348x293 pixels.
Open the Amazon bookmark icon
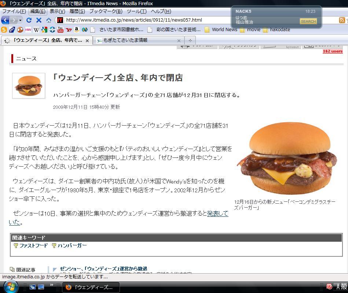tap(77, 29)
